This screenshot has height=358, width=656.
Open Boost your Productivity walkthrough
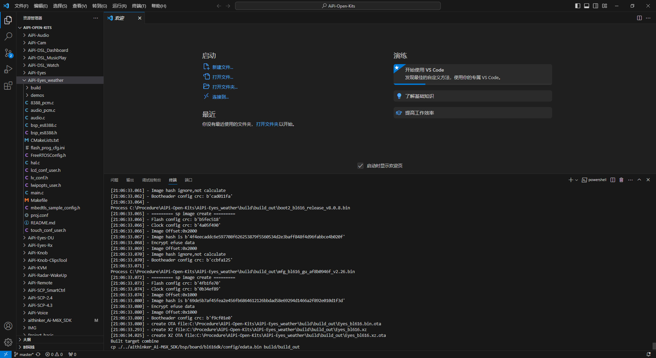tap(473, 113)
